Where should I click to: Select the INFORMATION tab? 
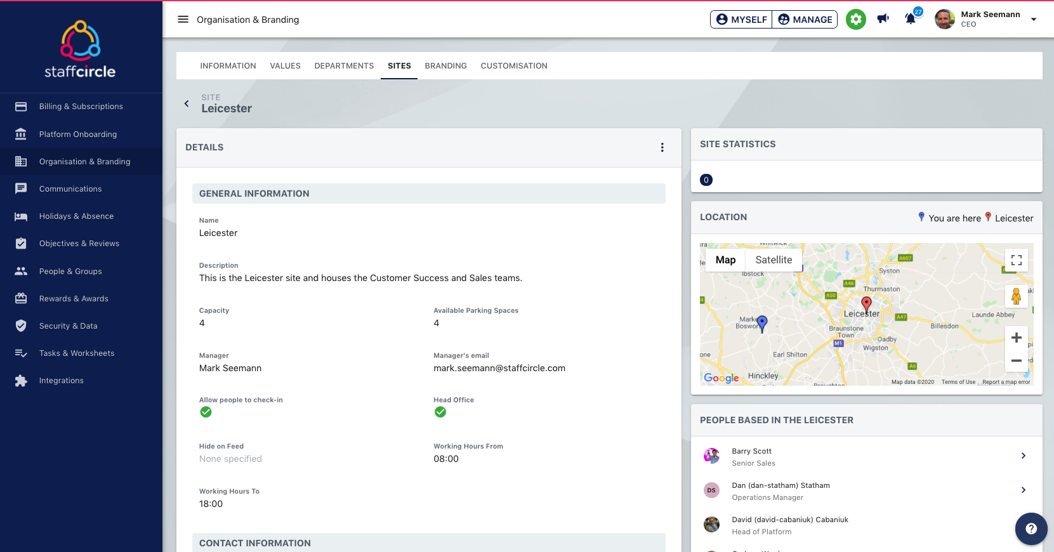click(x=228, y=66)
